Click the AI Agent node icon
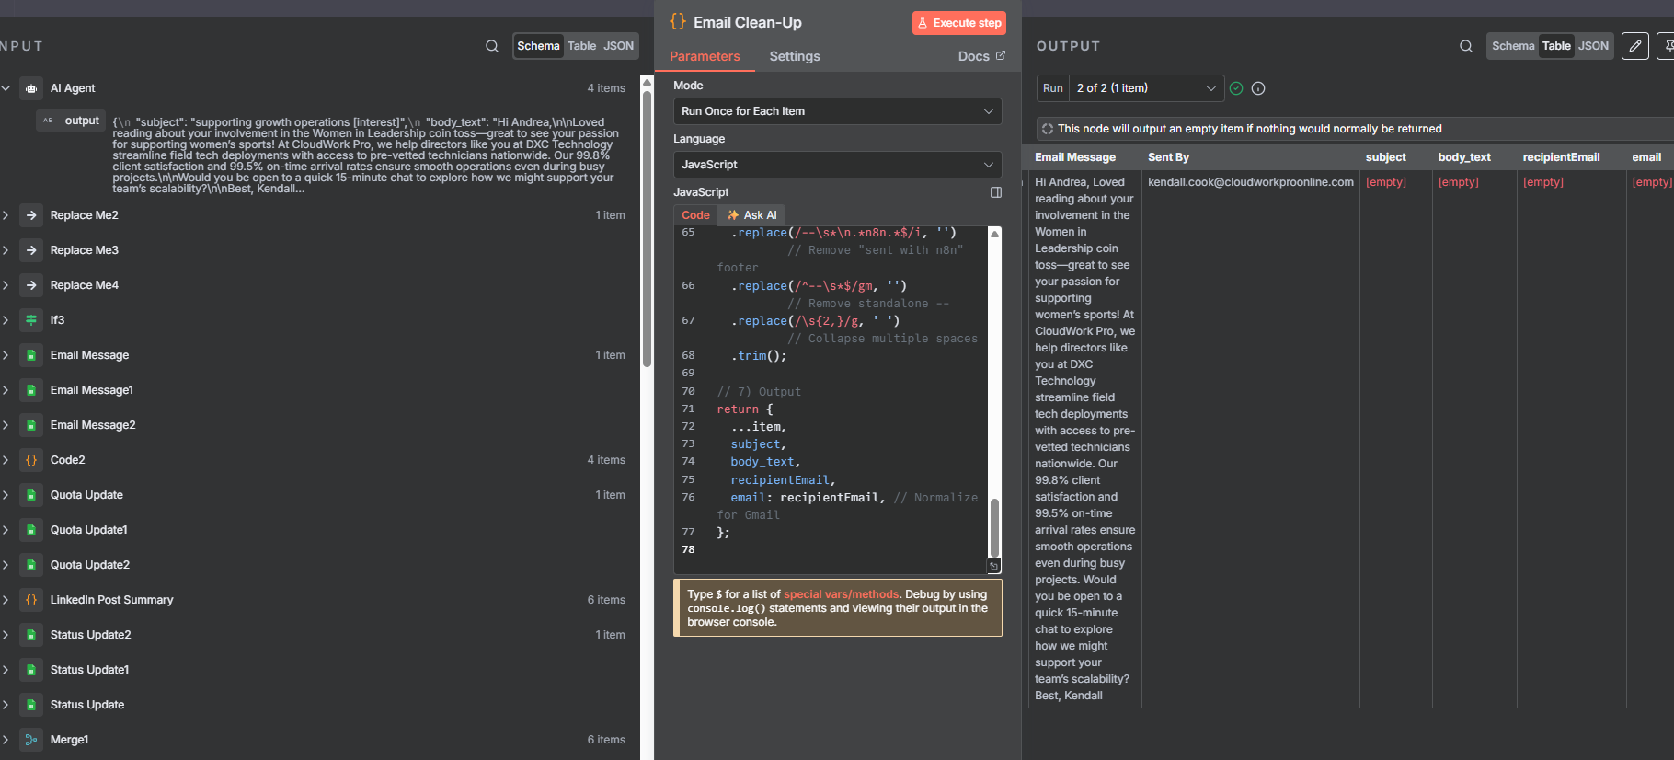The image size is (1674, 760). tap(31, 88)
